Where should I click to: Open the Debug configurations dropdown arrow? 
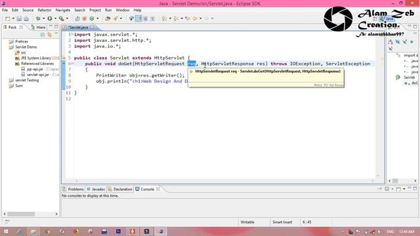pyautogui.click(x=44, y=18)
